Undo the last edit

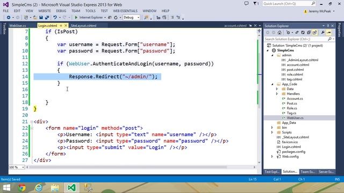(x=55, y=17)
